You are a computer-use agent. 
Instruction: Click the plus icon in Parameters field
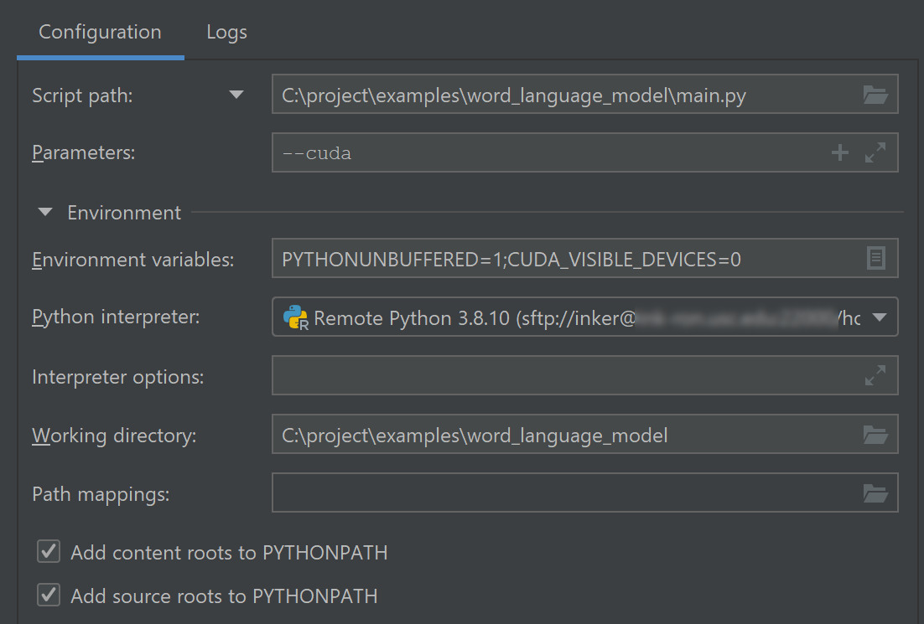[x=839, y=153]
